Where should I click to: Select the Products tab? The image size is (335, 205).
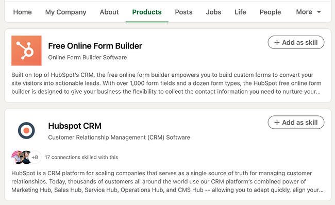tap(147, 12)
